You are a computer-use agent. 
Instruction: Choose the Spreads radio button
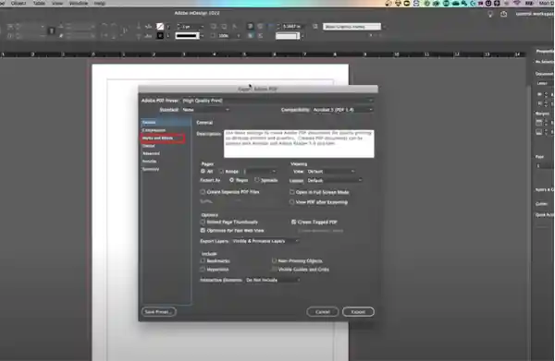tap(257, 180)
